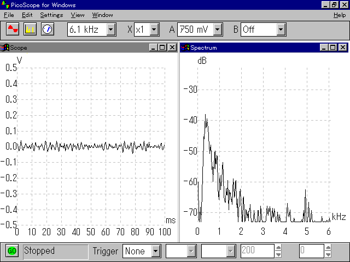
Task: Open the Settings menu
Action: 51,15
